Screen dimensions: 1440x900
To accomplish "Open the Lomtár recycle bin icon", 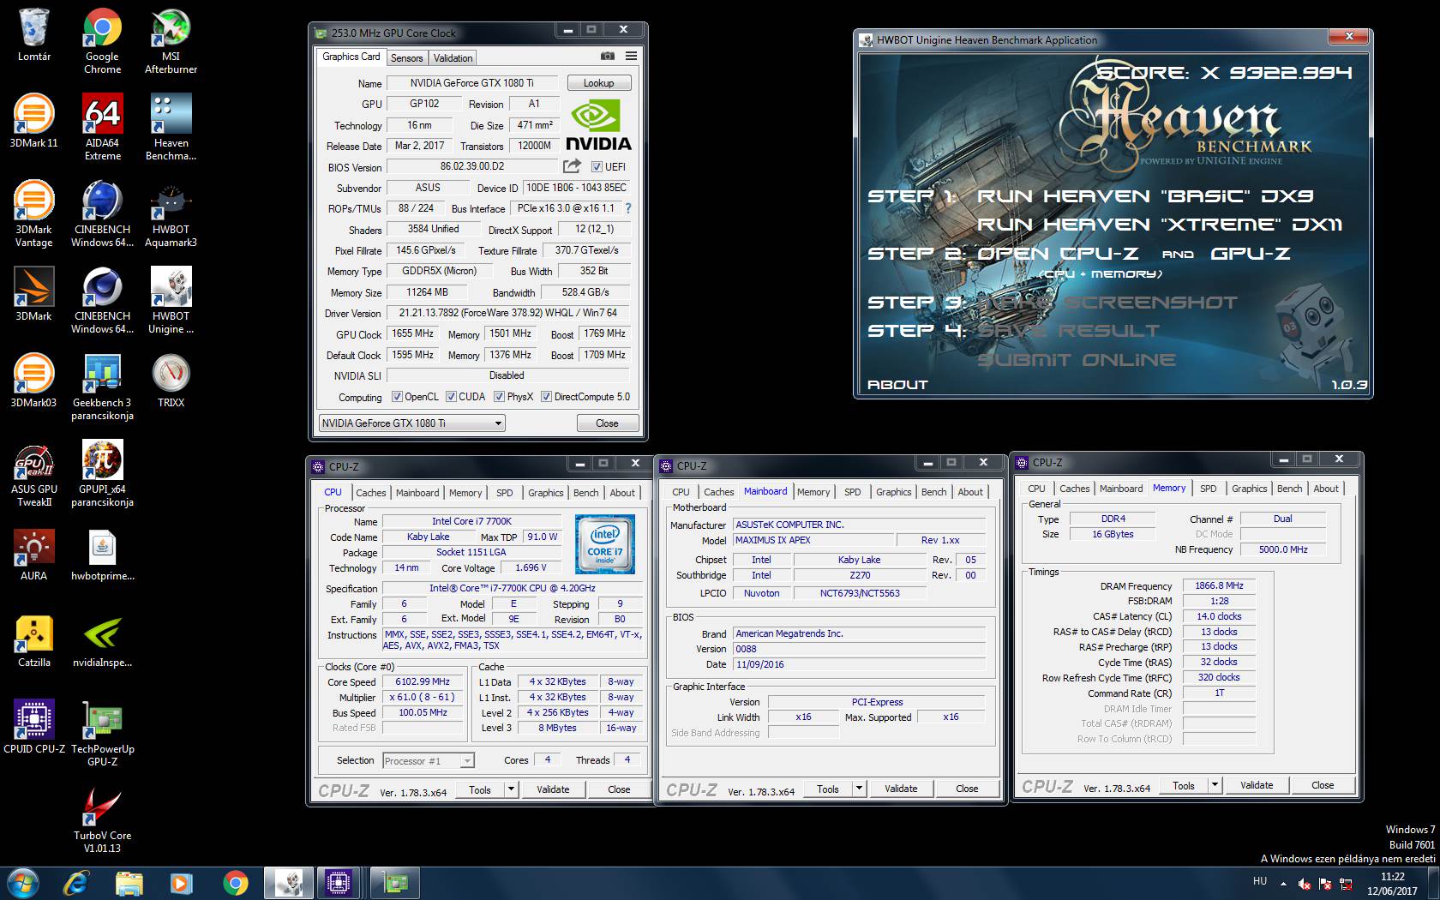I will point(33,35).
